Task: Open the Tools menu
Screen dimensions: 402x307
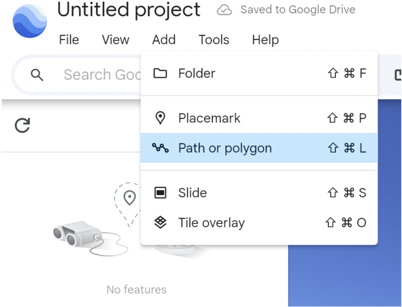Action: pos(214,40)
